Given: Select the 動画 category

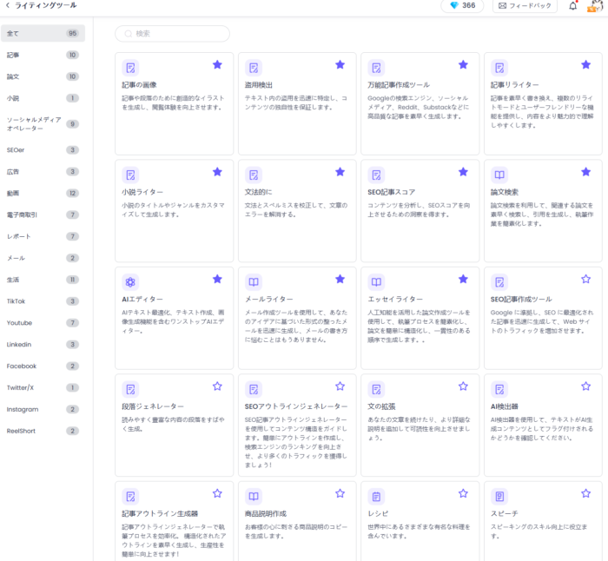Looking at the screenshot, I should click(x=43, y=193).
